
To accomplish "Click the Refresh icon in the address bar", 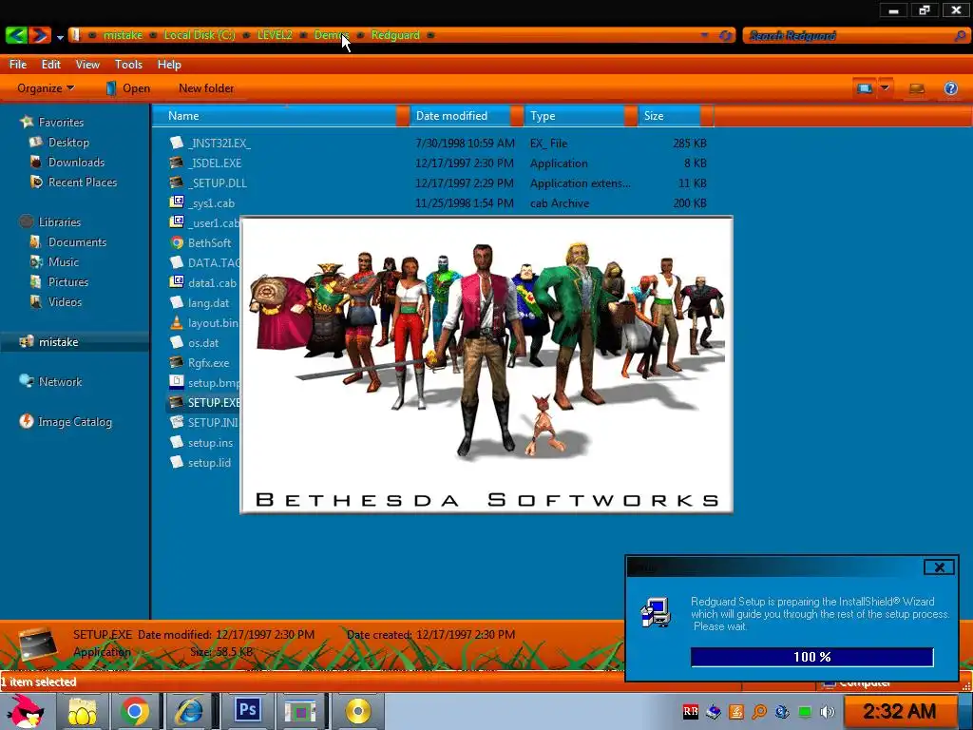I will [725, 35].
